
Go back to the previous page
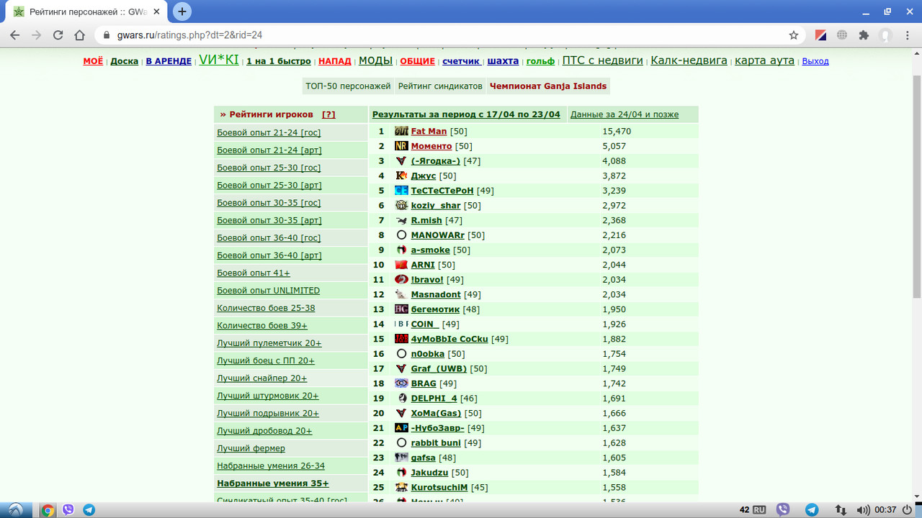click(15, 35)
